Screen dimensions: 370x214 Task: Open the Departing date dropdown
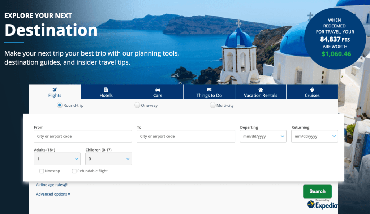(x=263, y=136)
